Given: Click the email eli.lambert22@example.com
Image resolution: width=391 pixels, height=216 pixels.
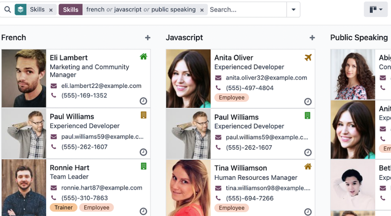Looking at the screenshot, I should (x=101, y=86).
